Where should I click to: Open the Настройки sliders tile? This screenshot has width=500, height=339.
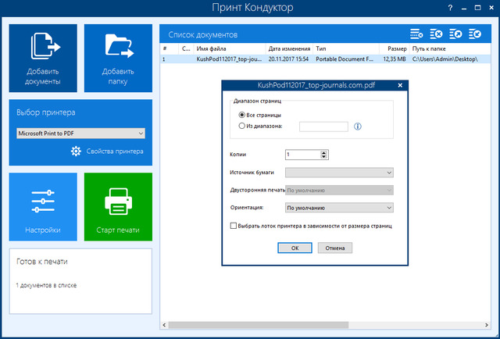pos(43,206)
